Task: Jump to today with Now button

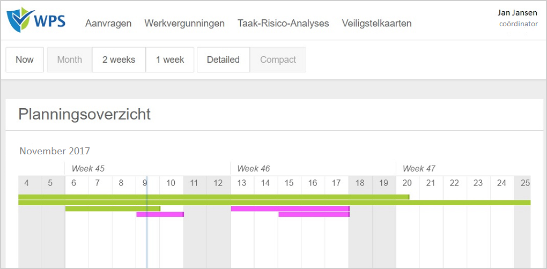Action: [25, 59]
